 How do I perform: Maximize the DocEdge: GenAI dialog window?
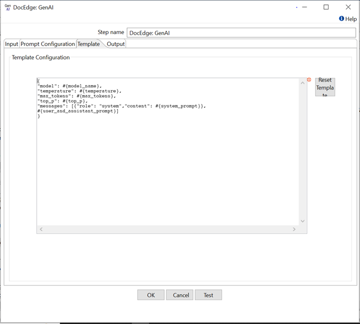(x=326, y=7)
